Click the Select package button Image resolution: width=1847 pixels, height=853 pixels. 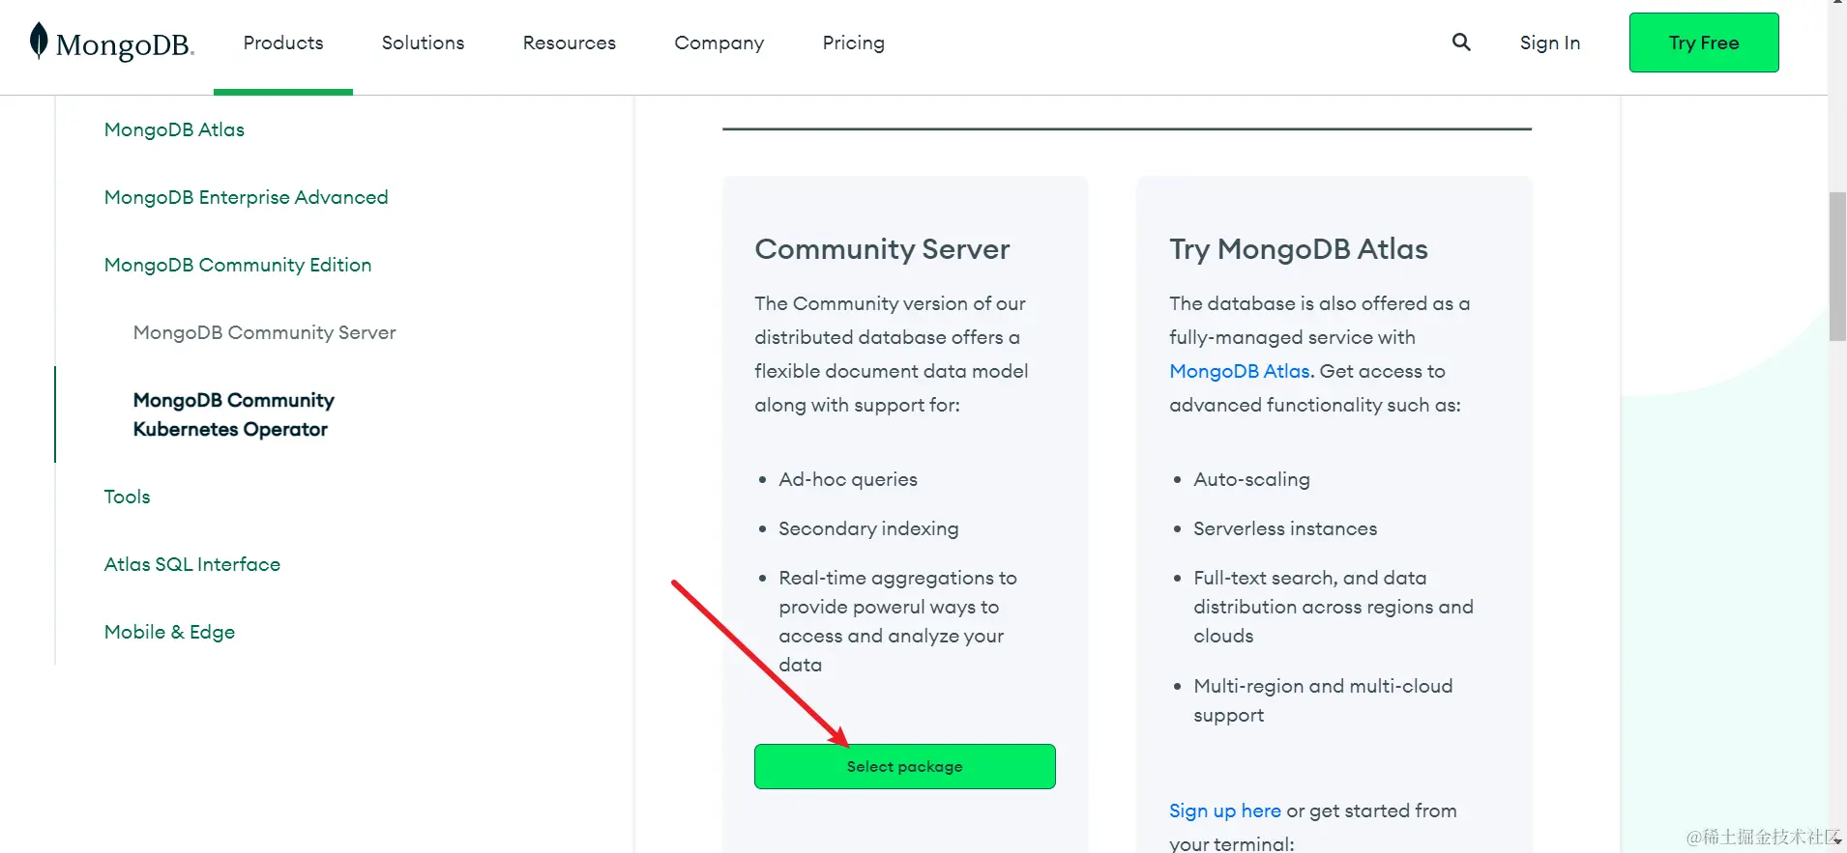[x=905, y=766]
